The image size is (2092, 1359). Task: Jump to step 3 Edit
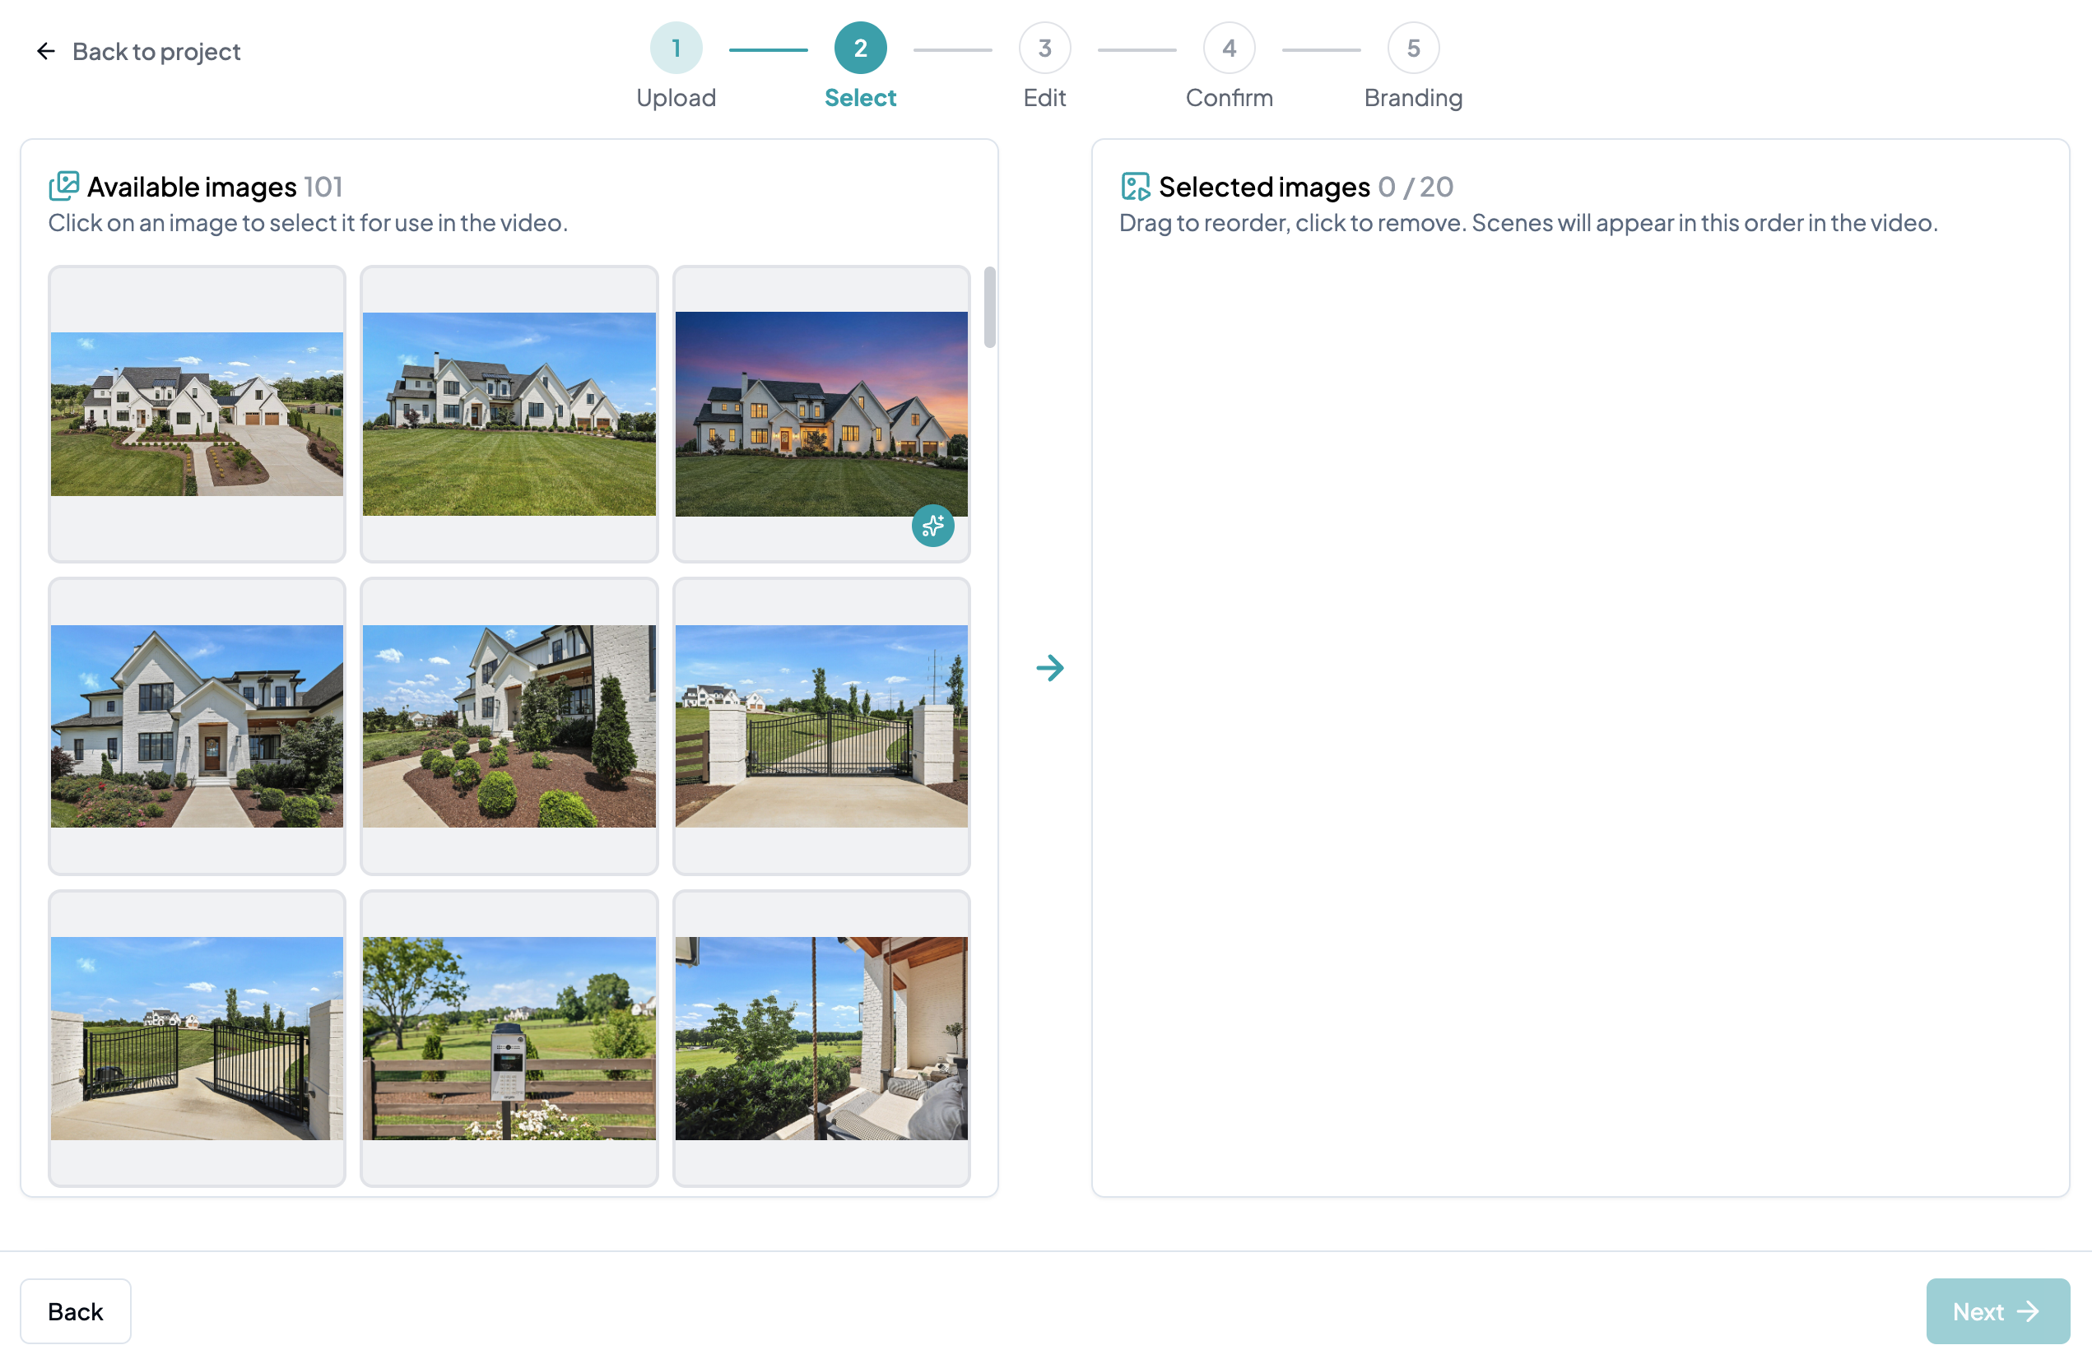point(1044,49)
